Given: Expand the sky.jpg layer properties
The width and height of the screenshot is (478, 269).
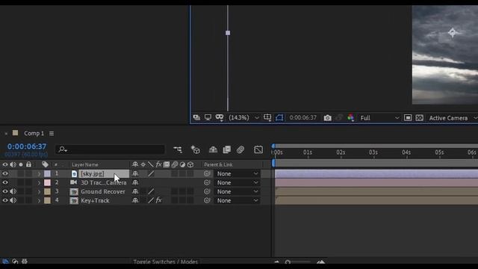Looking at the screenshot, I should click(x=39, y=174).
